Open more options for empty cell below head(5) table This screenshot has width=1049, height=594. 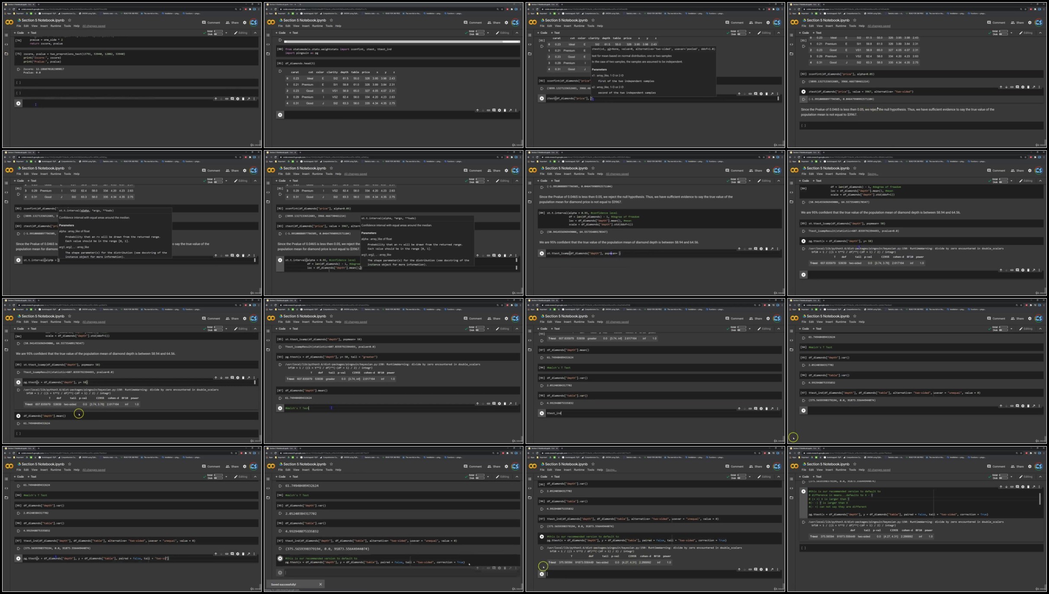(x=516, y=110)
